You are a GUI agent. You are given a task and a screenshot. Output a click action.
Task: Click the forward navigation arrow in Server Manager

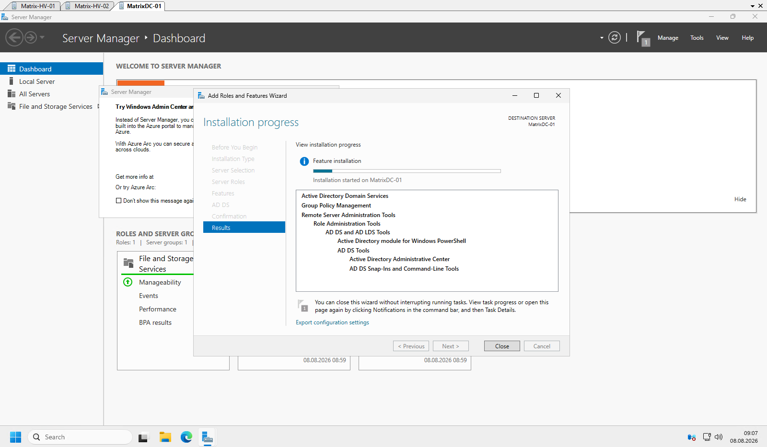tap(30, 37)
